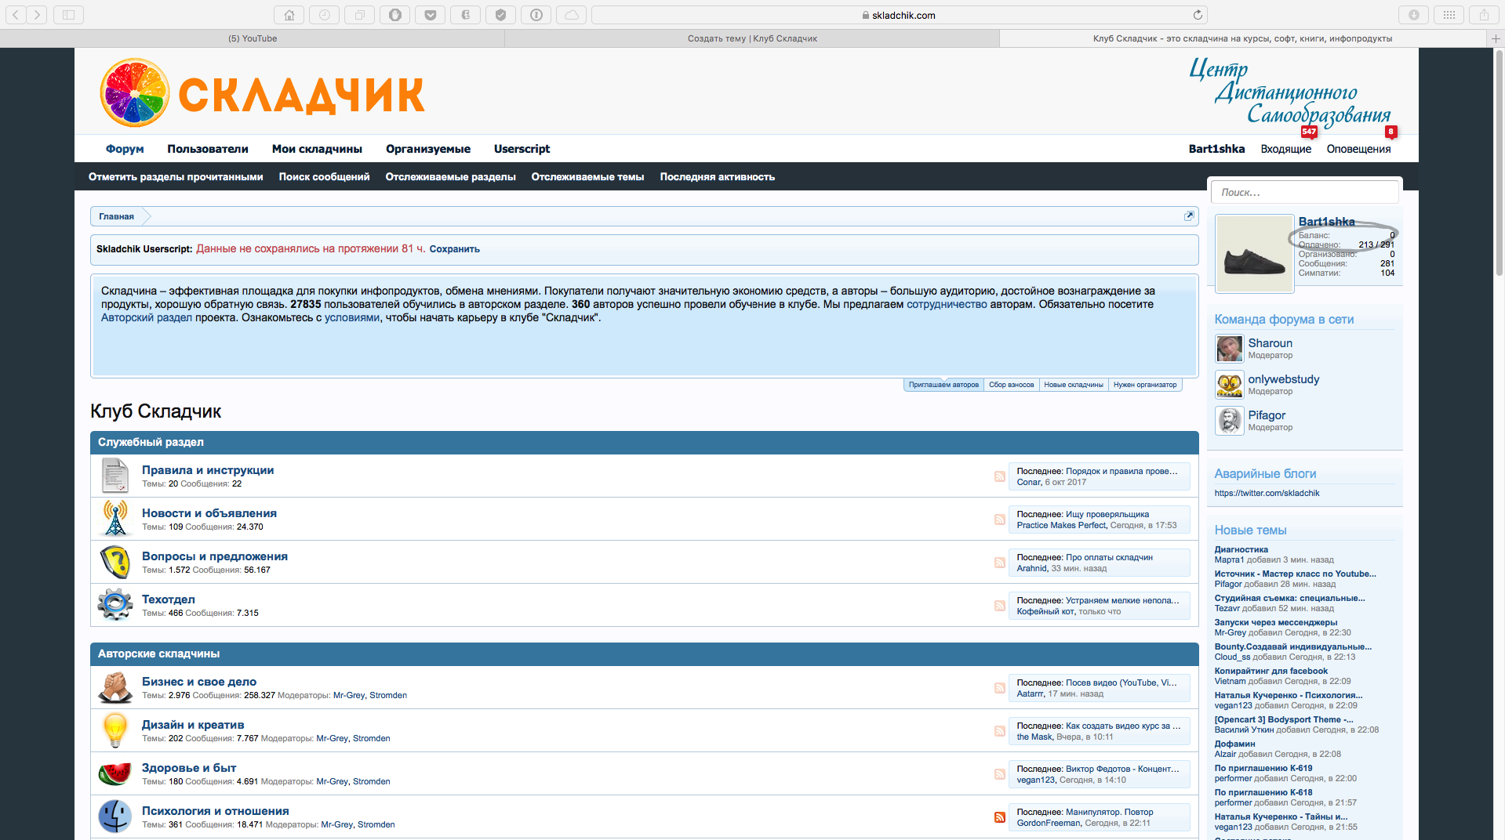The width and height of the screenshot is (1505, 840).
Task: Open the shield checkmark extension
Action: pos(500,15)
